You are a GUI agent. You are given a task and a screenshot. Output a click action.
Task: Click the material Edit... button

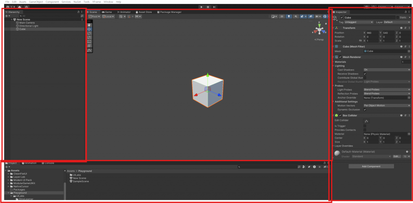[397, 156]
